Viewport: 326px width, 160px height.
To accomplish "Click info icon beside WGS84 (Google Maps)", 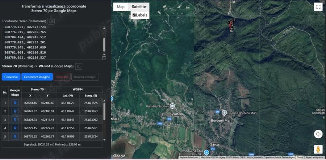I will click(79, 66).
